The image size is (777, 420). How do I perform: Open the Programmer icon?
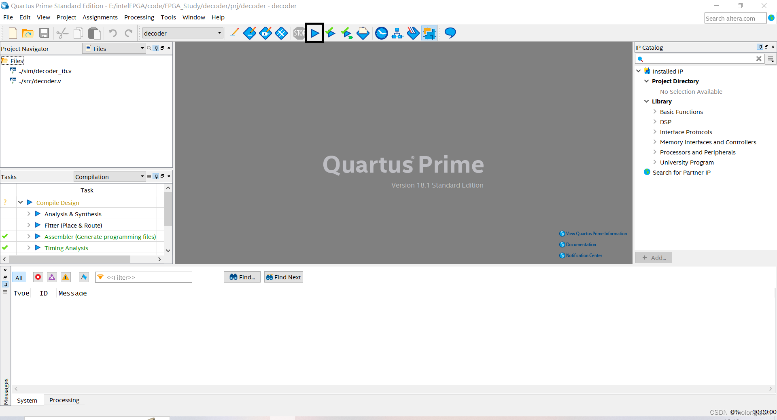[413, 33]
